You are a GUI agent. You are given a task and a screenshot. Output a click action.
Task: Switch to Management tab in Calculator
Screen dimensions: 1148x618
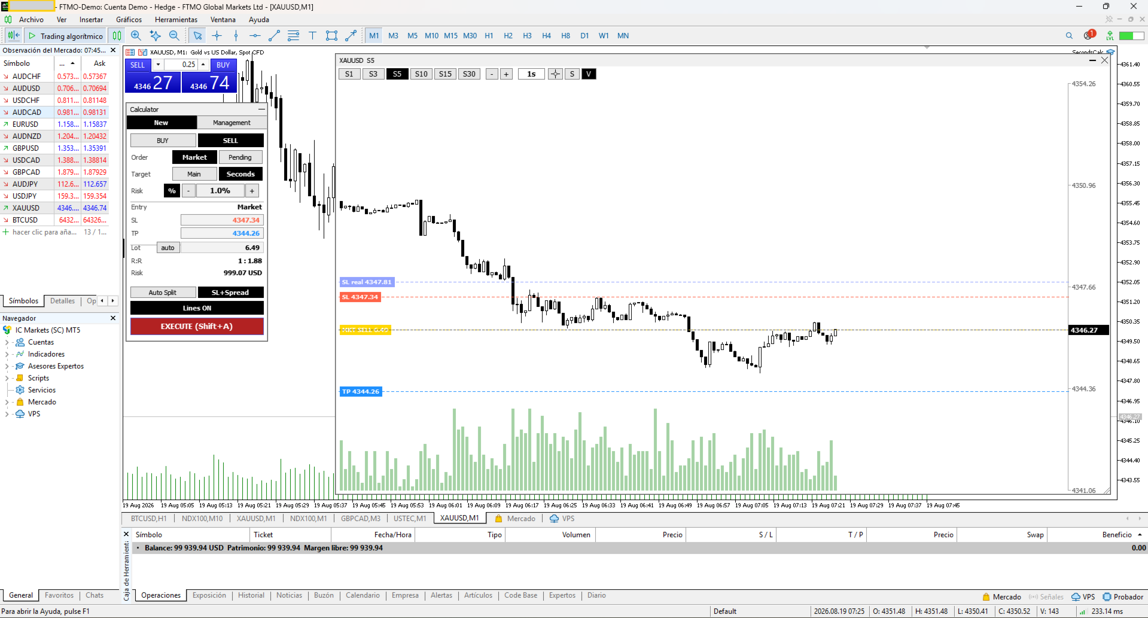232,123
